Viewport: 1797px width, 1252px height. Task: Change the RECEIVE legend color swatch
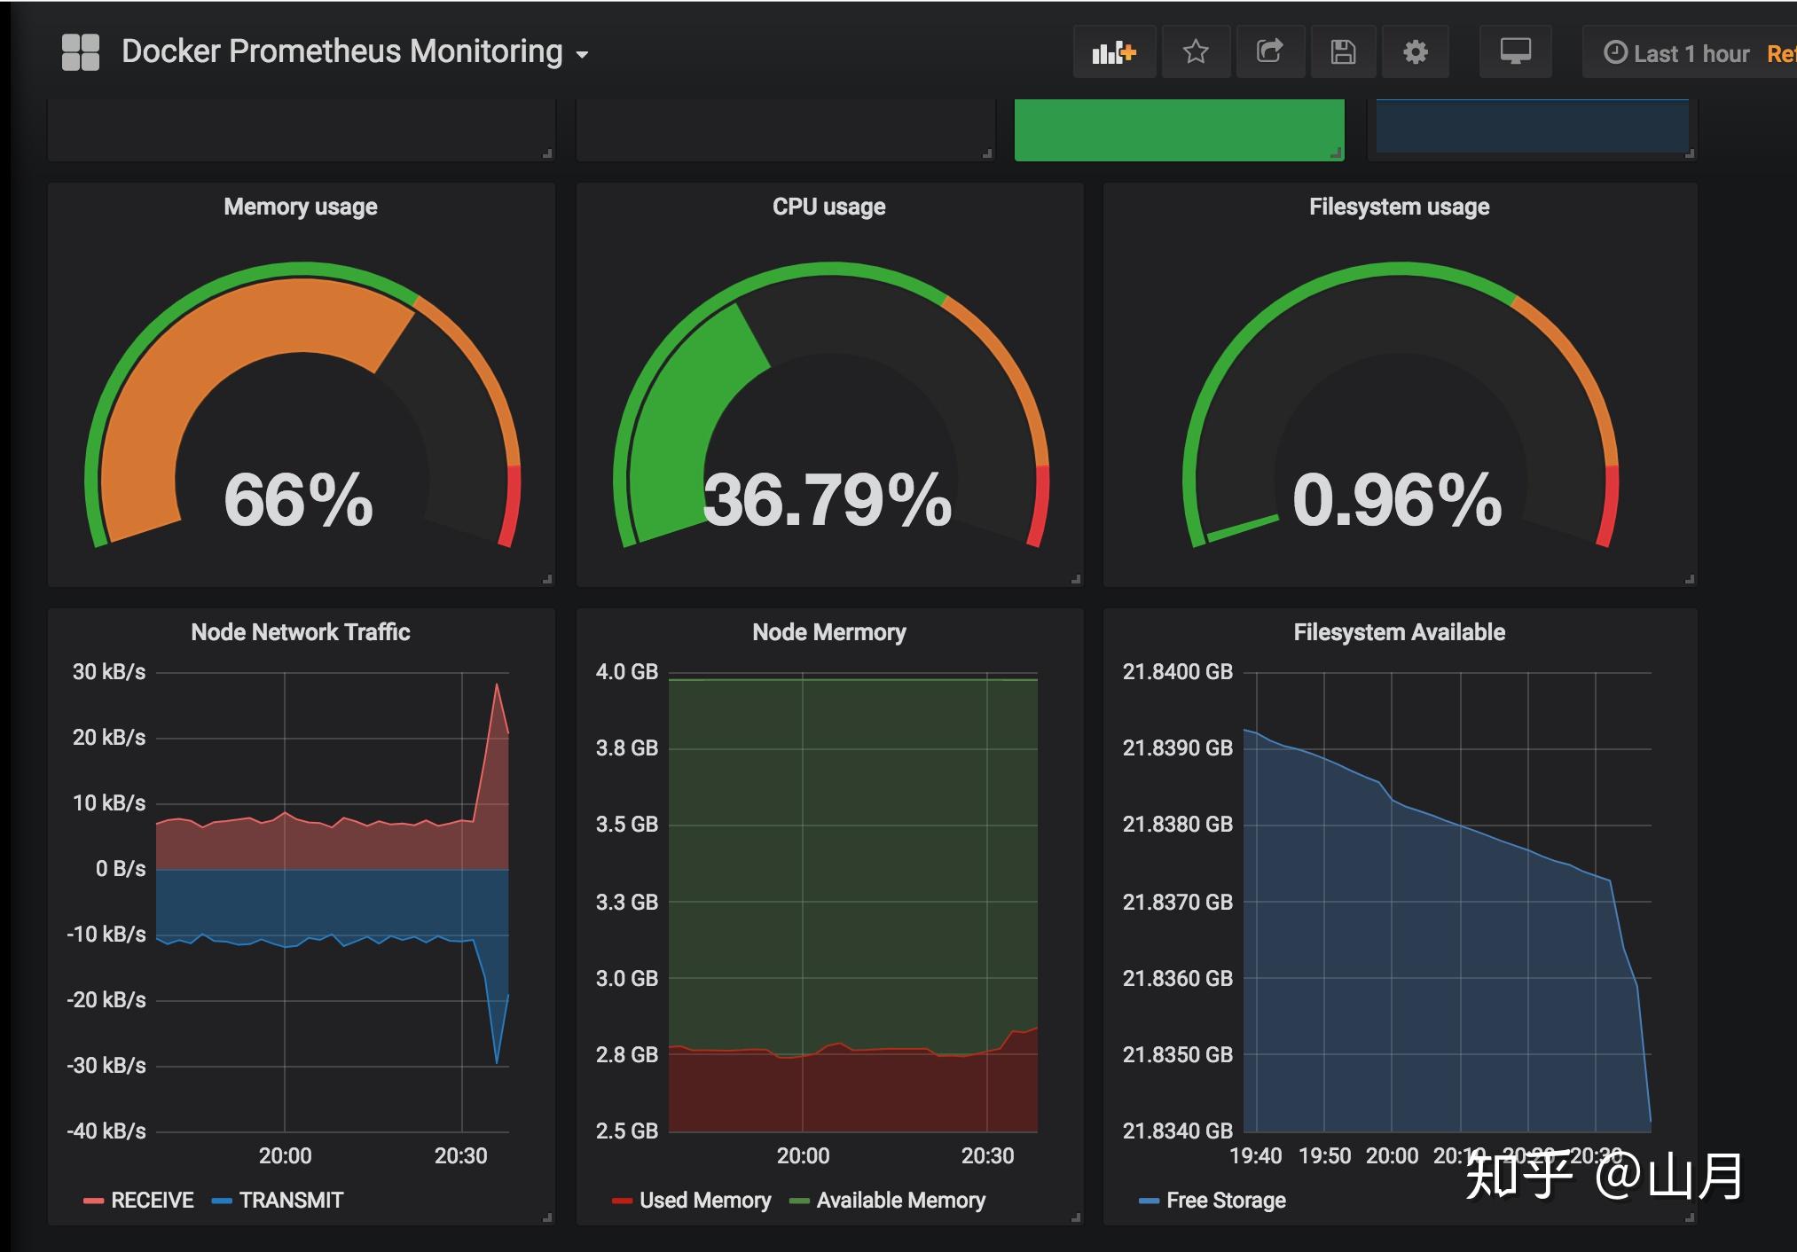click(x=93, y=1201)
